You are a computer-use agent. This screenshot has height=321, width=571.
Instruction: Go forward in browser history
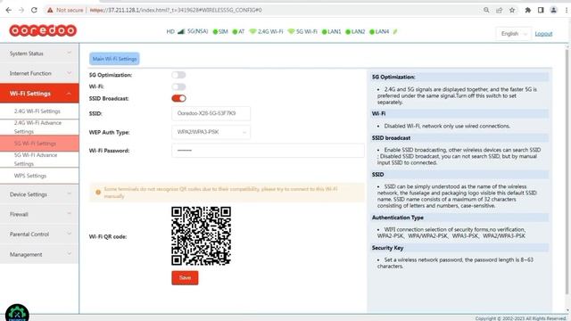pos(21,10)
